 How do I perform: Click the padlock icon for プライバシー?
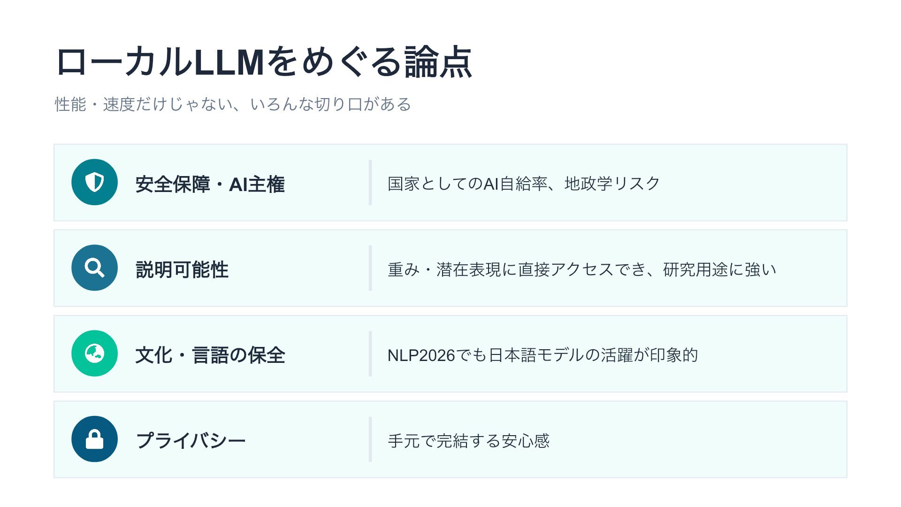coord(94,439)
